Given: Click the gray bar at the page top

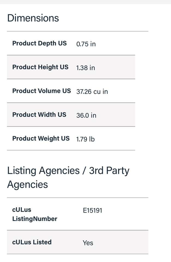Looking at the screenshot, I should coord(85,2).
